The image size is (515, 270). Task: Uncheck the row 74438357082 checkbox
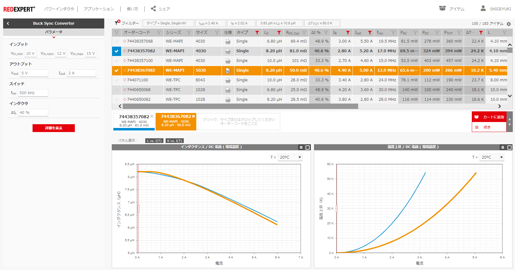tap(116, 51)
